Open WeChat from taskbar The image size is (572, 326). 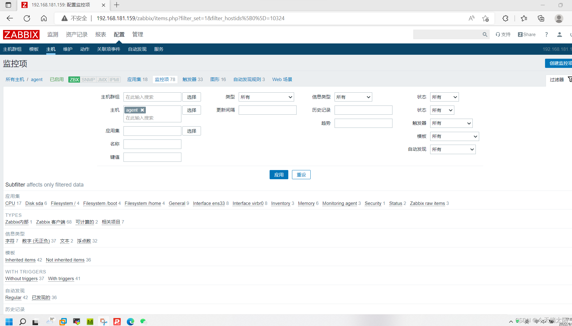tap(143, 321)
